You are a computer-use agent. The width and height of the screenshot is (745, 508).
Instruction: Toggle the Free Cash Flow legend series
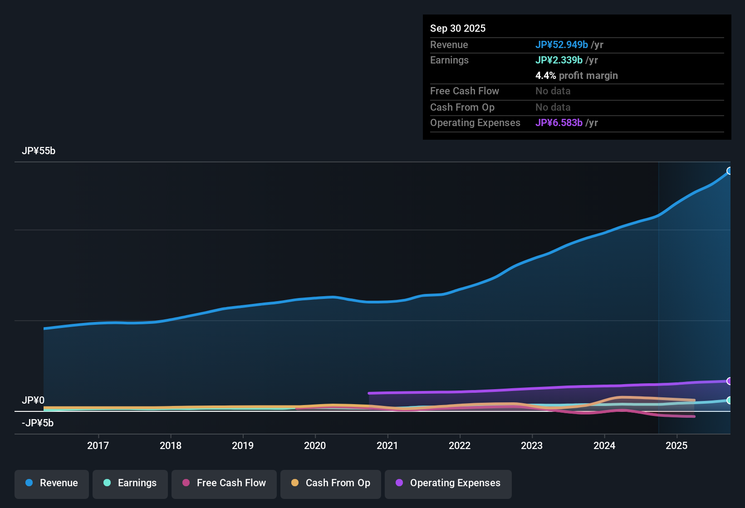224,484
